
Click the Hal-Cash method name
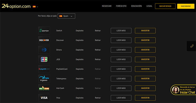click(60, 88)
